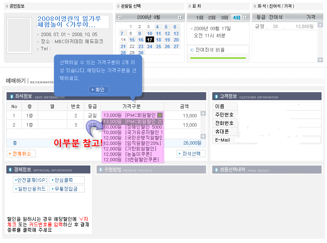The image size is (327, 243).
Task: Click the performance poster thumbnail
Action: click(x=19, y=35)
